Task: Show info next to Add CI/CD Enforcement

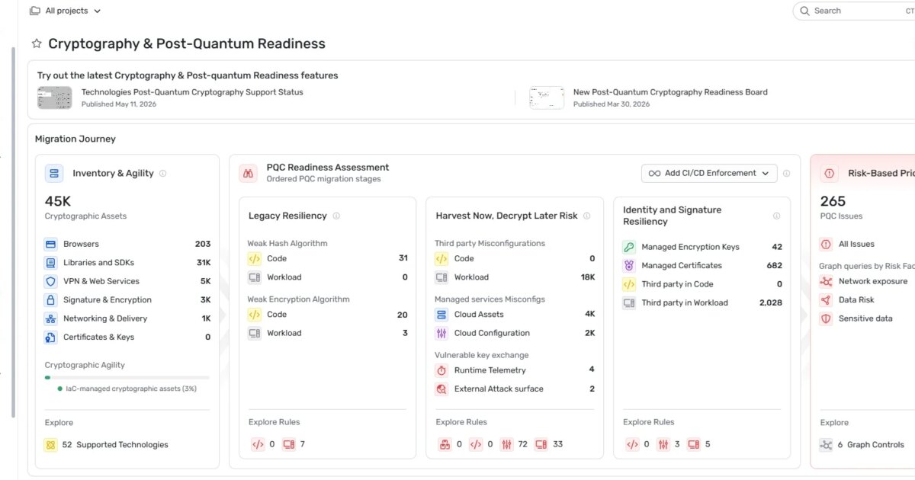Action: coord(786,174)
